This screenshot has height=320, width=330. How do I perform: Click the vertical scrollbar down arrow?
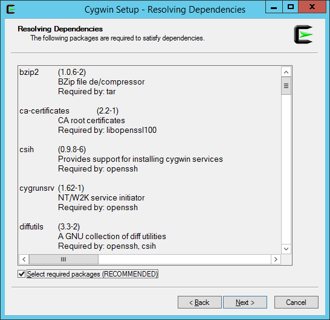286,249
